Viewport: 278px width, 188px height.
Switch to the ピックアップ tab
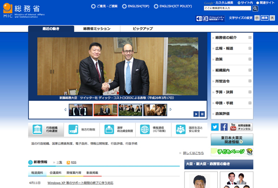point(142,29)
